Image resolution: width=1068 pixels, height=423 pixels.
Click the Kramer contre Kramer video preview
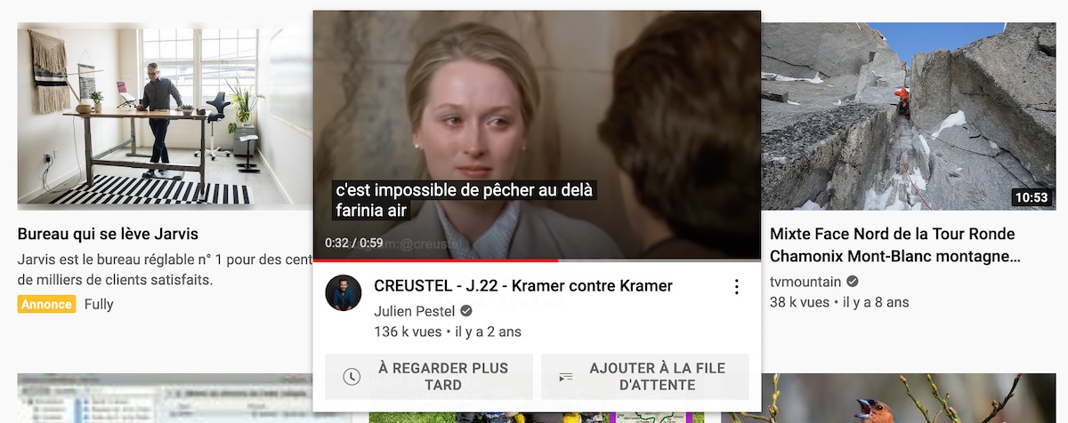pyautogui.click(x=537, y=135)
